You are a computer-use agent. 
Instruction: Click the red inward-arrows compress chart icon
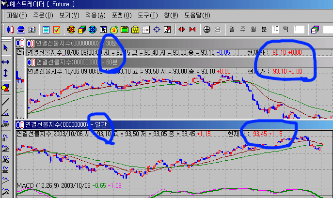182,30
